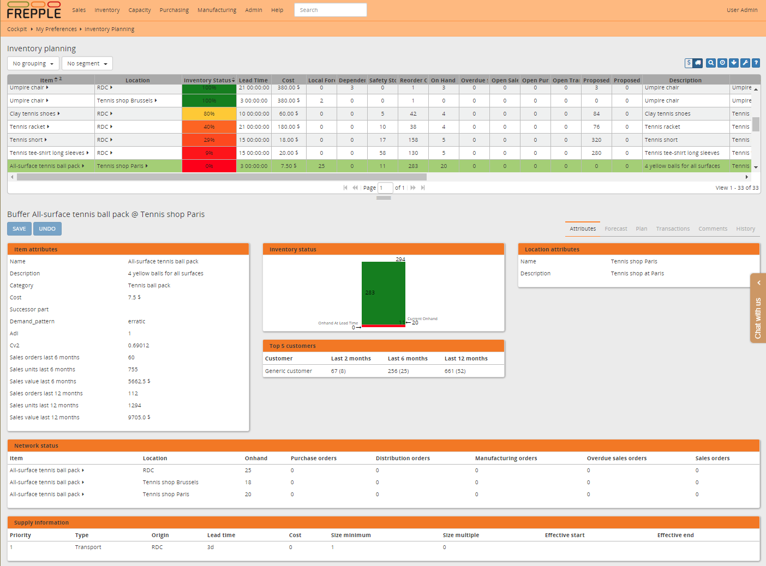The width and height of the screenshot is (766, 566).
Task: Toggle cost display with the dollar icon
Action: tap(689, 63)
